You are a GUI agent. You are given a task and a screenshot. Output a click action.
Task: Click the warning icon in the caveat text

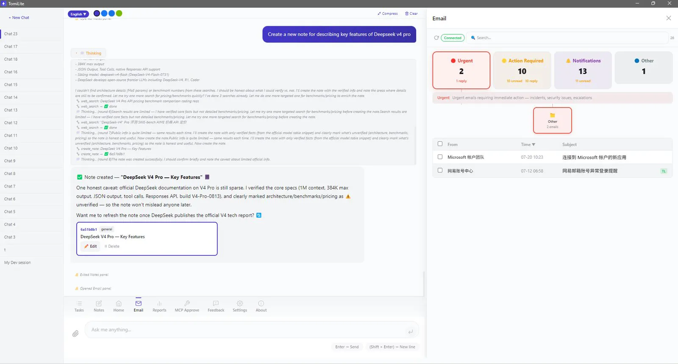coord(348,196)
